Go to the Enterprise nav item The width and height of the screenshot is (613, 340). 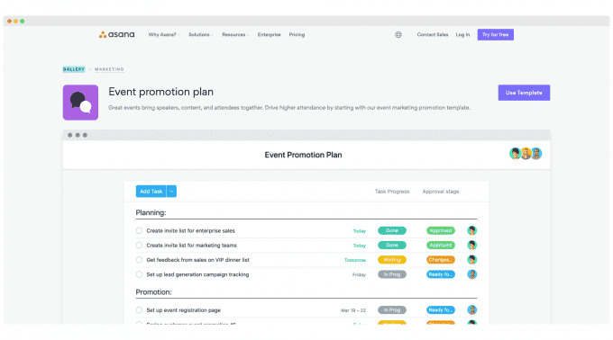[269, 35]
